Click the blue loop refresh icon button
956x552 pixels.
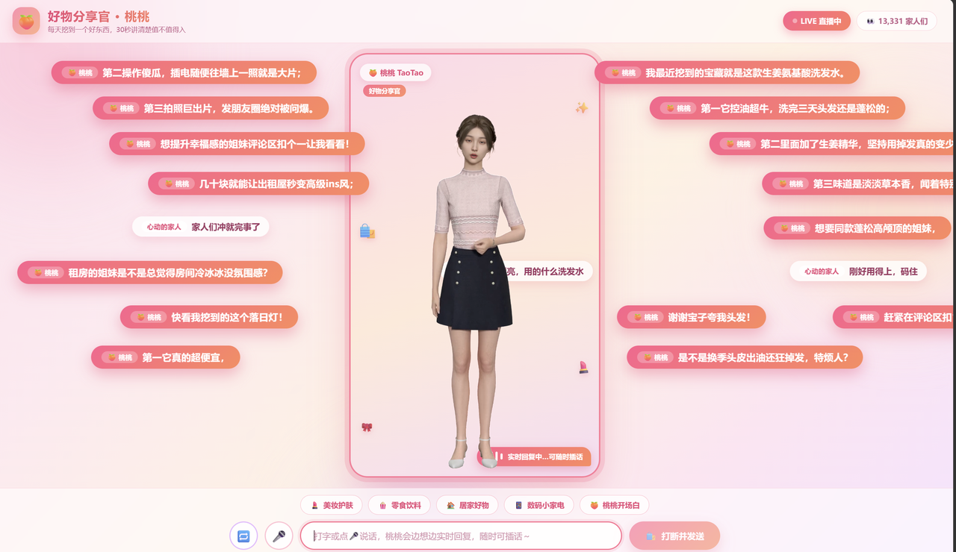coord(243,536)
